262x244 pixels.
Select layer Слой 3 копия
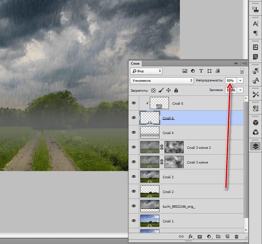pyautogui.click(x=191, y=162)
